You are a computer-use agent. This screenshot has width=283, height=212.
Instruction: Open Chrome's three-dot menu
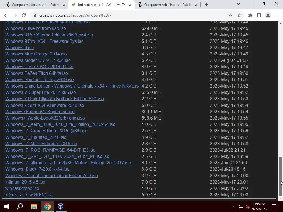click(277, 15)
